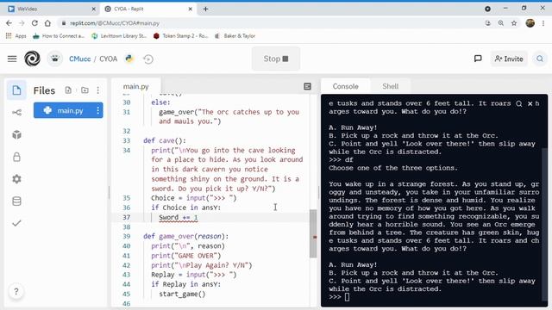The height and width of the screenshot is (310, 552).
Task: Open main.py file options menu
Action: [97, 110]
